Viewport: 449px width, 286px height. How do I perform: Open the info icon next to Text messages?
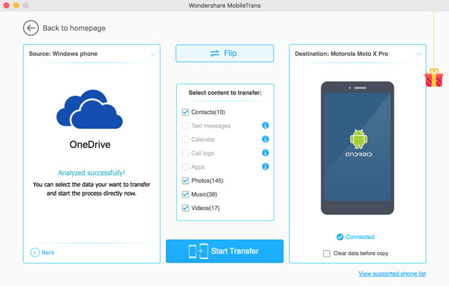point(265,125)
